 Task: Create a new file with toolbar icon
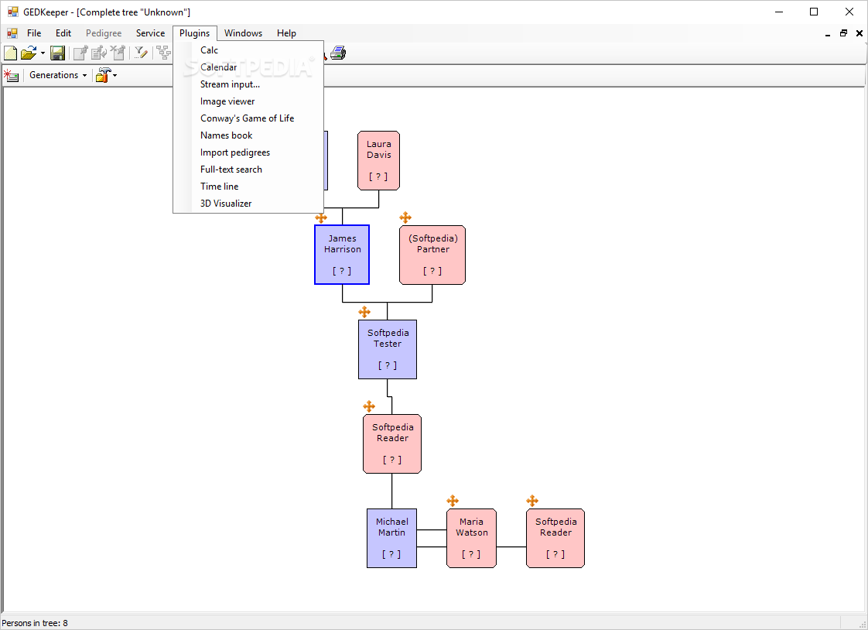click(11, 53)
